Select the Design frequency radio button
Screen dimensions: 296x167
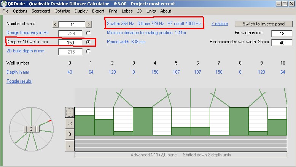[x=88, y=33]
